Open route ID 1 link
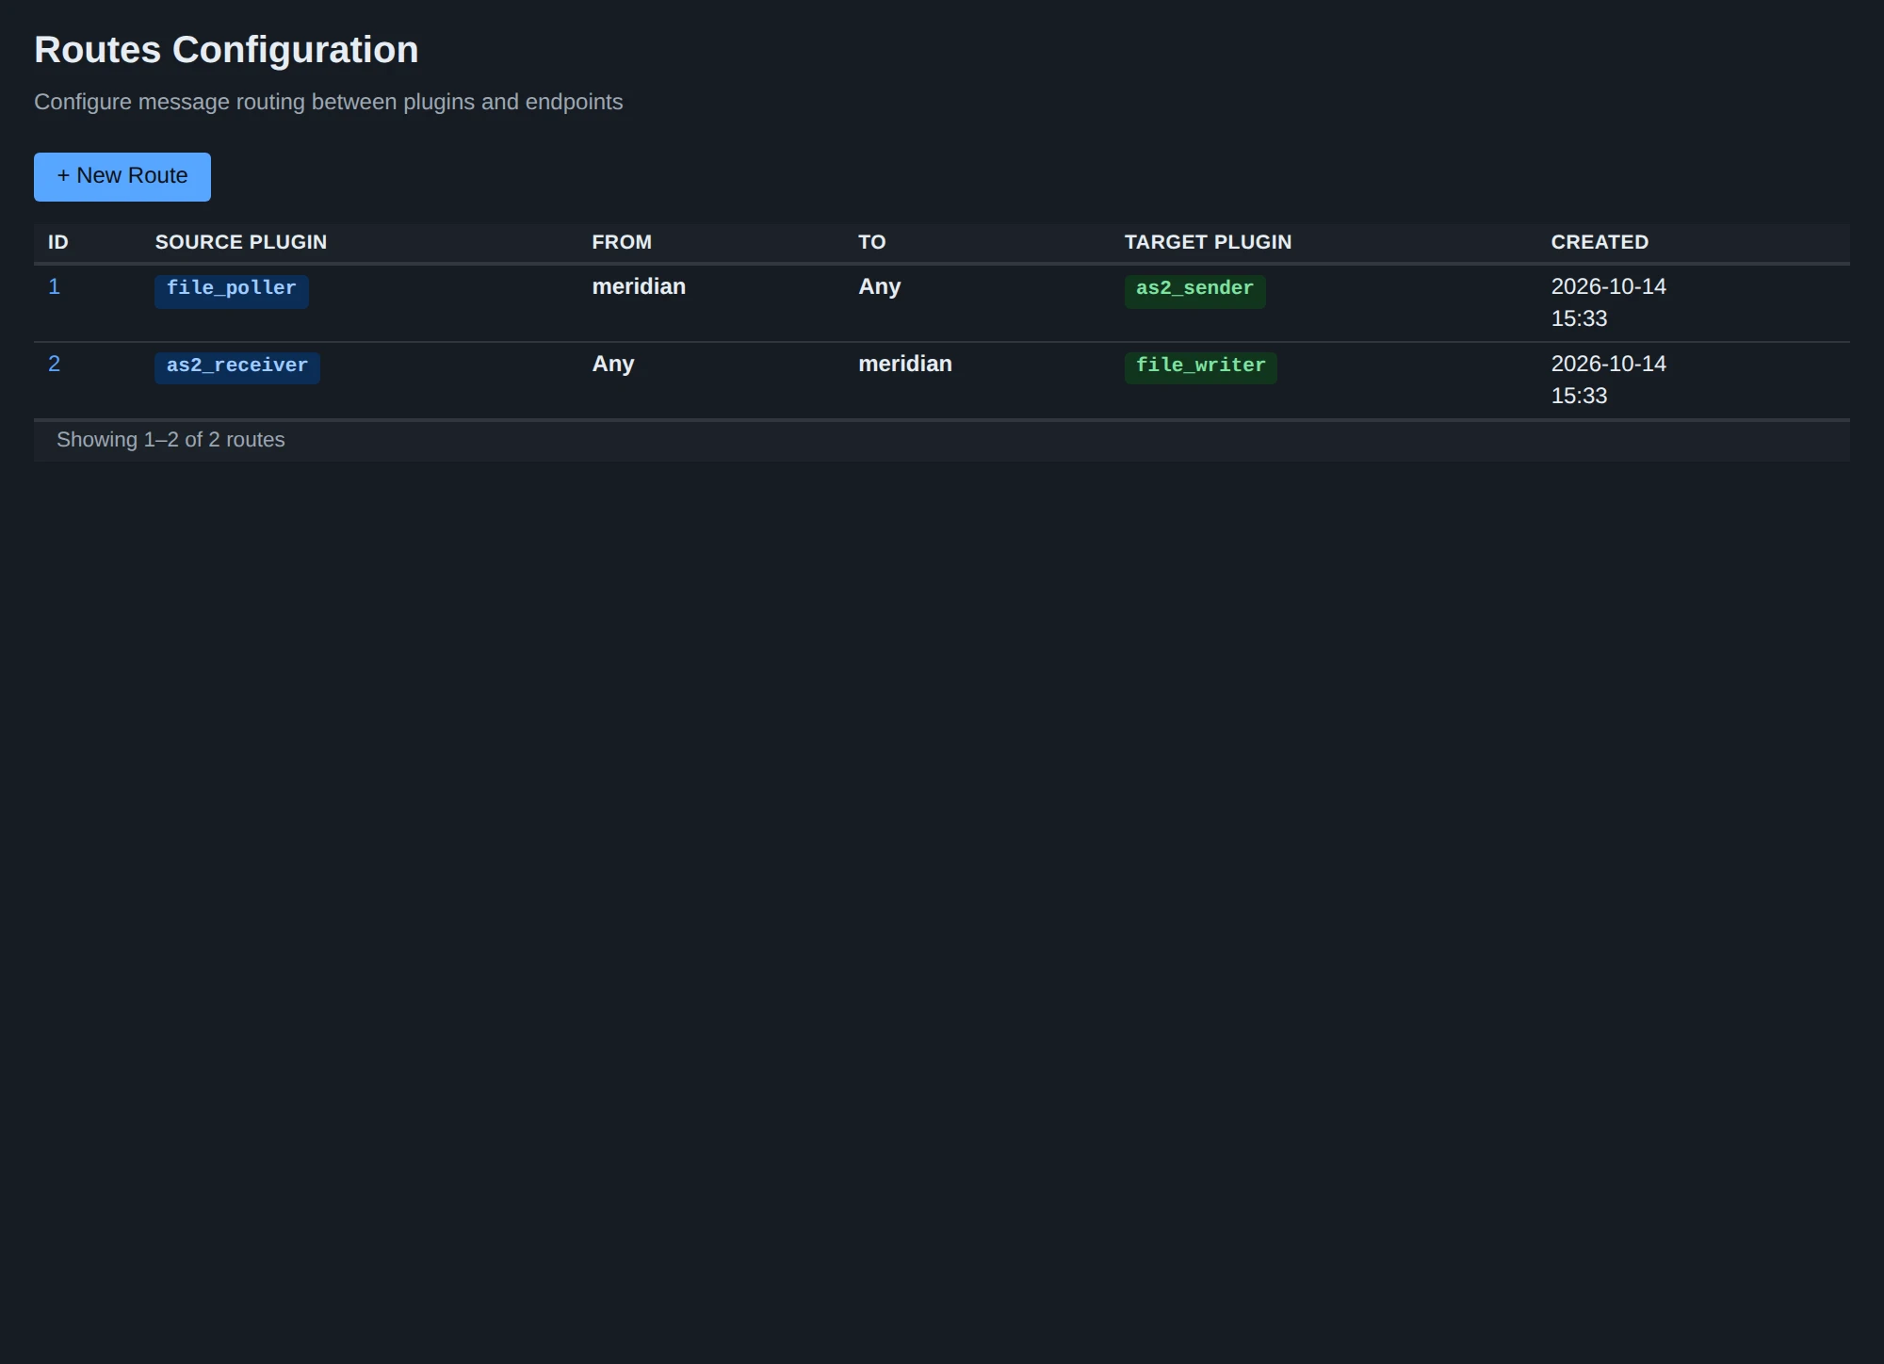The width and height of the screenshot is (1884, 1364). 55,286
